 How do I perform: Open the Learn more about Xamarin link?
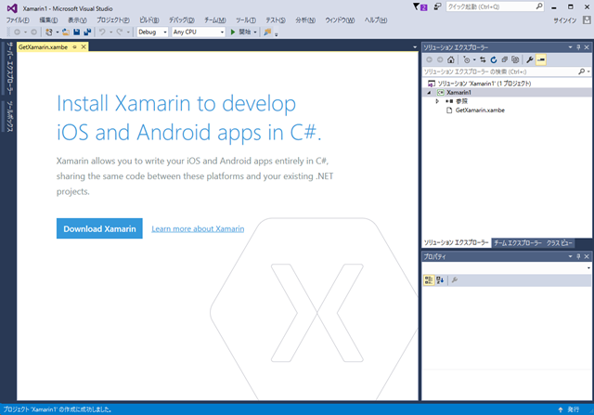pyautogui.click(x=198, y=228)
